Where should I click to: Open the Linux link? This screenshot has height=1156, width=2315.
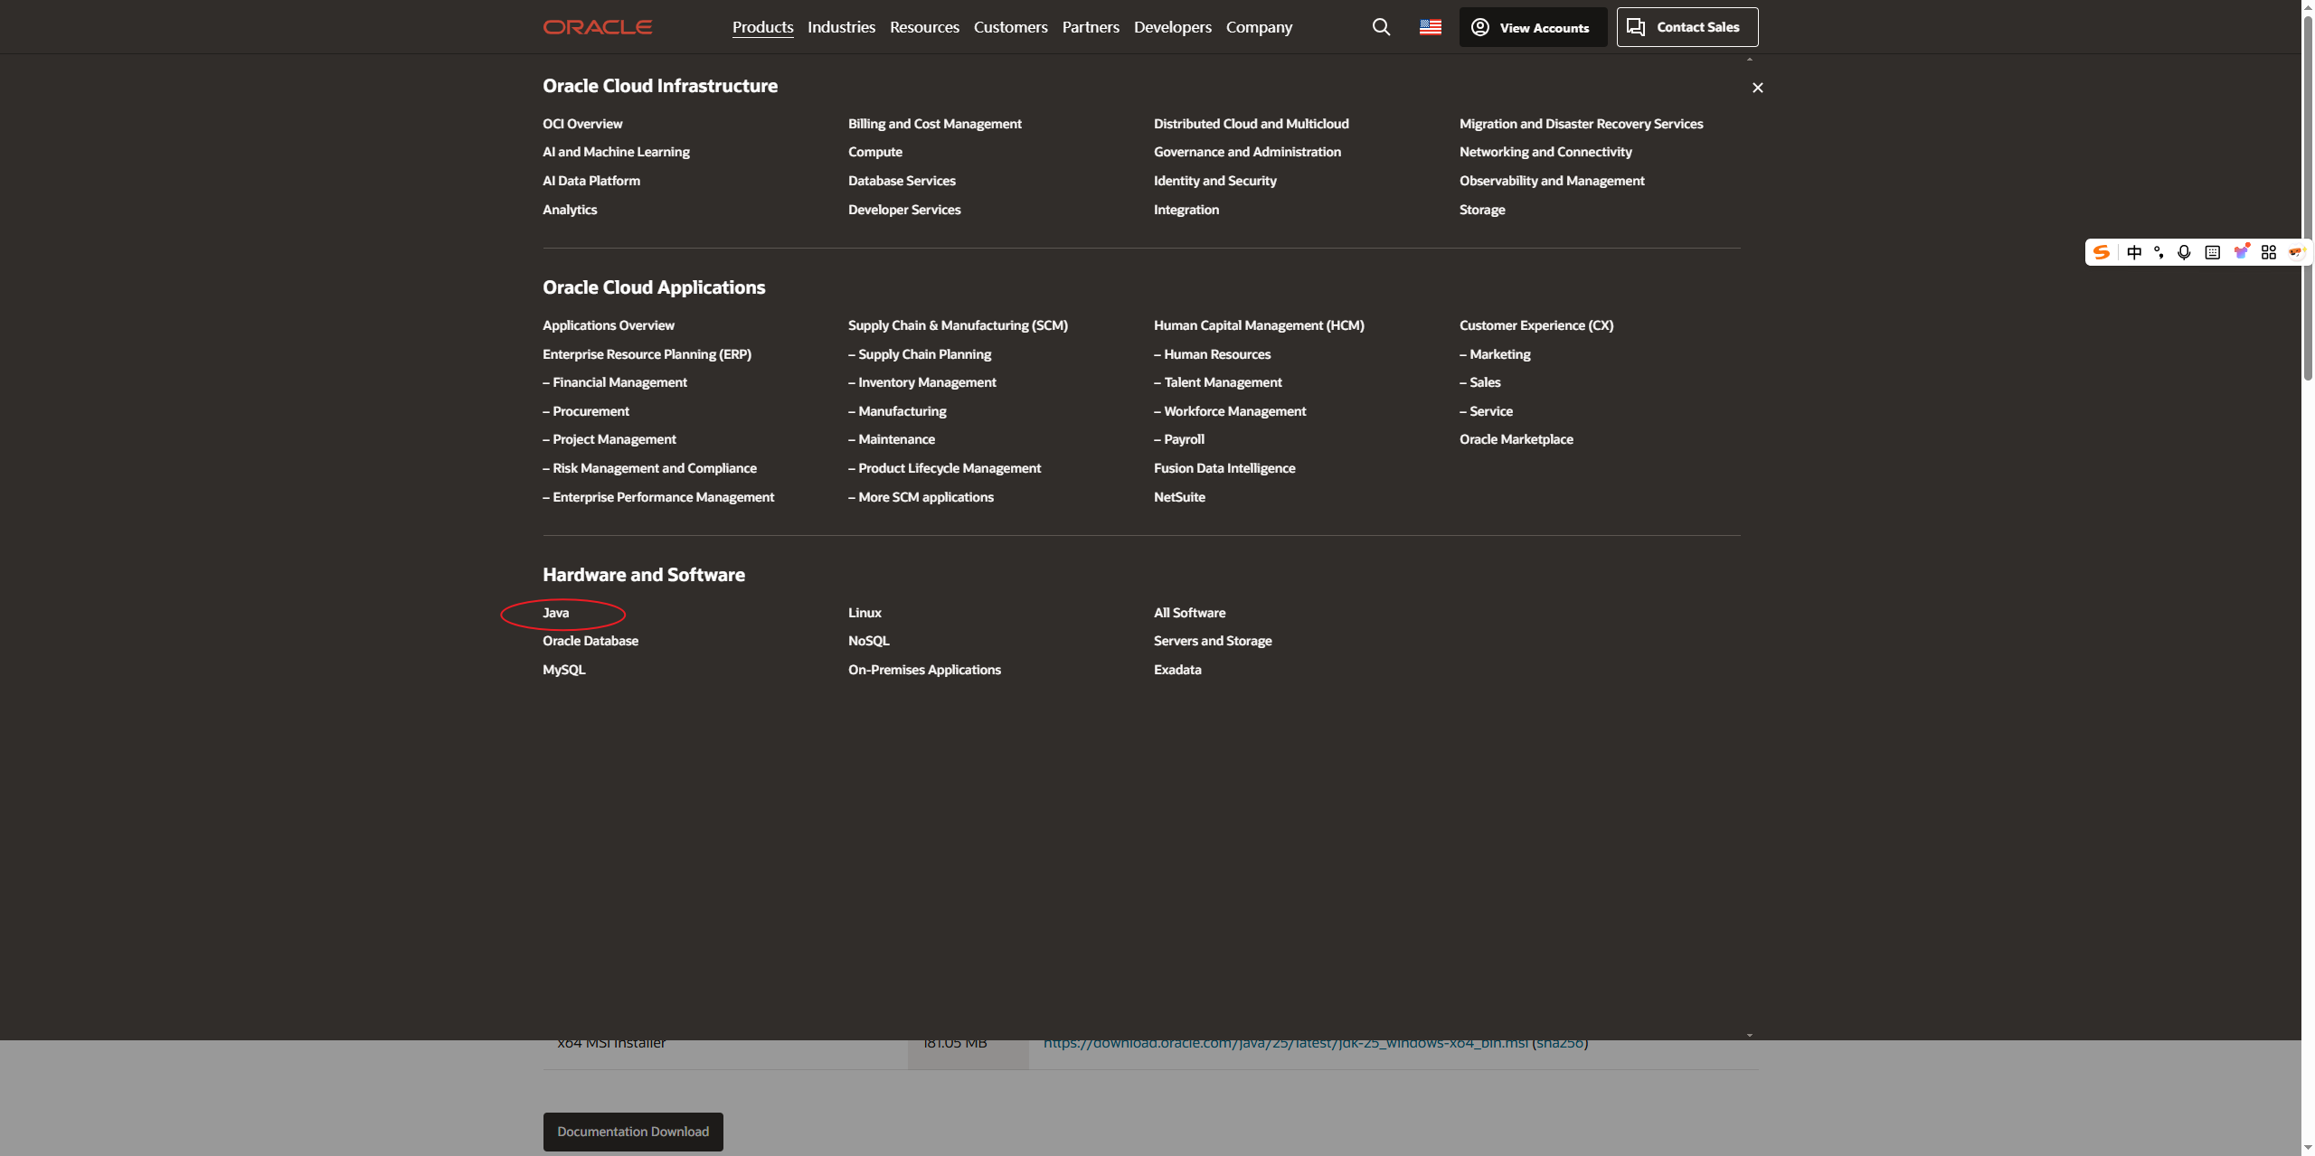(865, 613)
